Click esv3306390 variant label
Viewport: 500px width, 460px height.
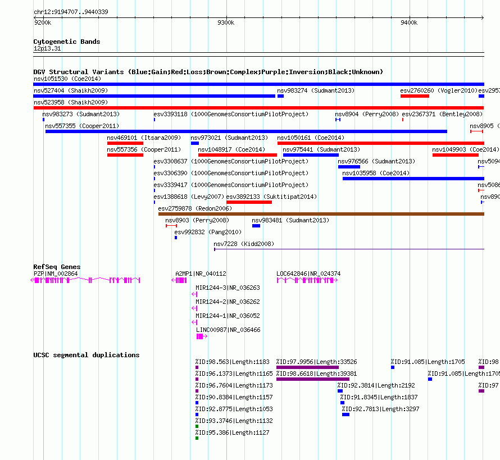pyautogui.click(x=231, y=173)
